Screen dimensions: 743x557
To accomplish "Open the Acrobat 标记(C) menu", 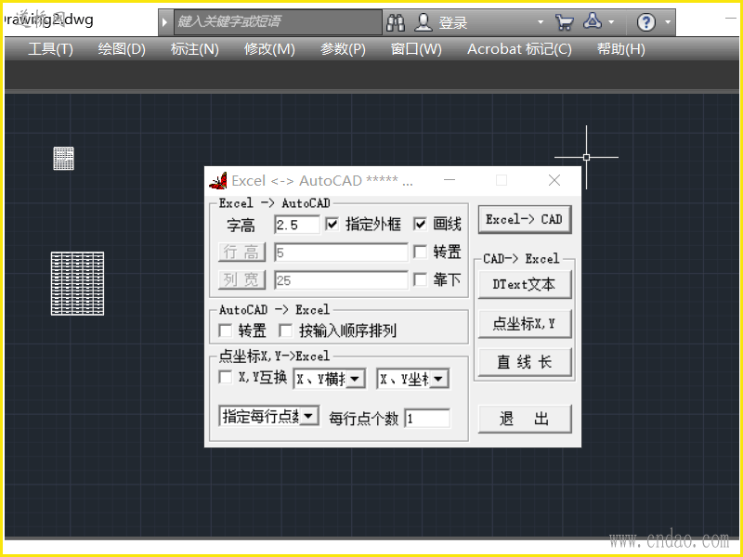I will click(519, 49).
